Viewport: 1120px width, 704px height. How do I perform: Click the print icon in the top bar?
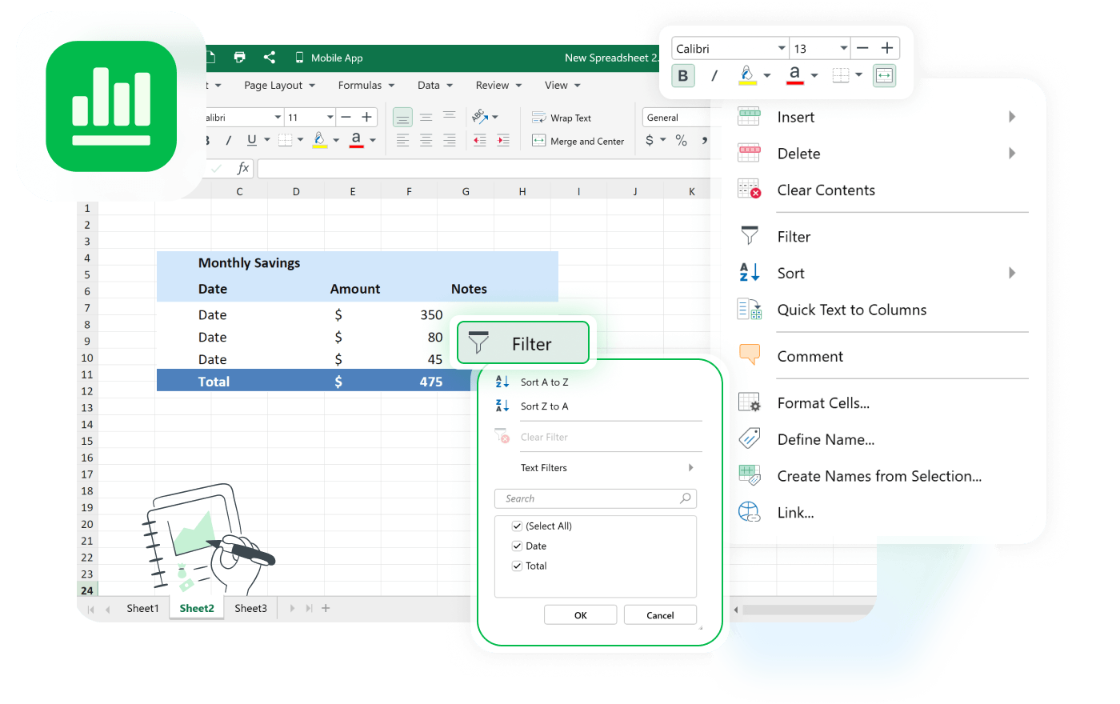(239, 57)
